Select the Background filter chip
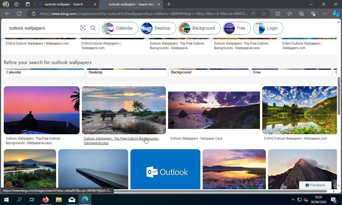Screen dimensions: 342x205 (x=199, y=28)
